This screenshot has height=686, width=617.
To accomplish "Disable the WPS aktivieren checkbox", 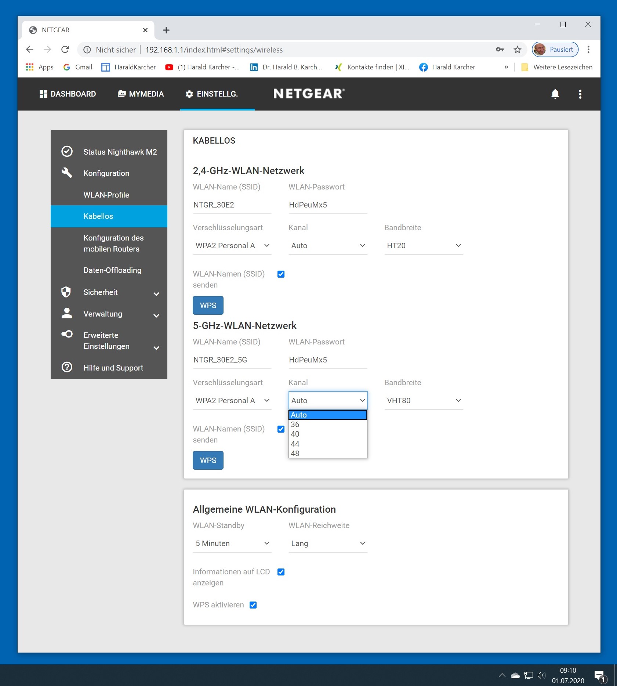I will (253, 605).
